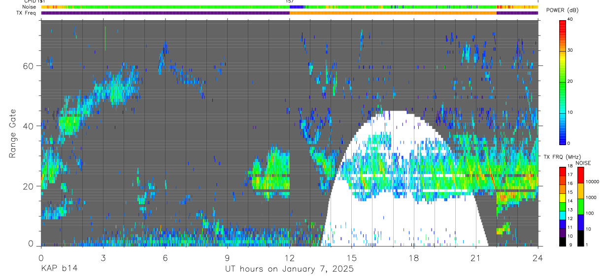
Task: Pick the green 100–1000 swatch in NOISE legend
Action: pyautogui.click(x=580, y=207)
